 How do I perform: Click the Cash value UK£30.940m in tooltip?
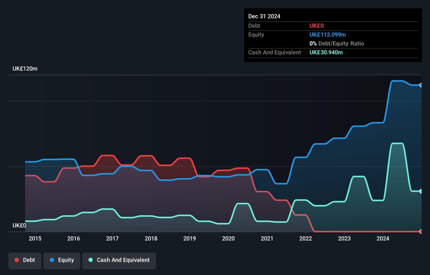(326, 52)
